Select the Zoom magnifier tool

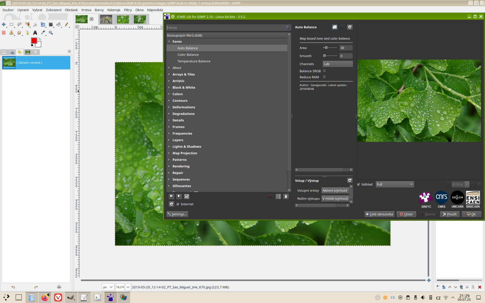tap(51, 33)
